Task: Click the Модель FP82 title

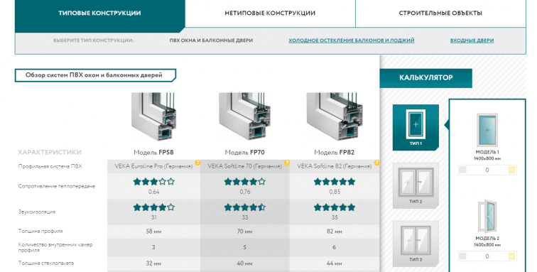Action: pos(335,153)
